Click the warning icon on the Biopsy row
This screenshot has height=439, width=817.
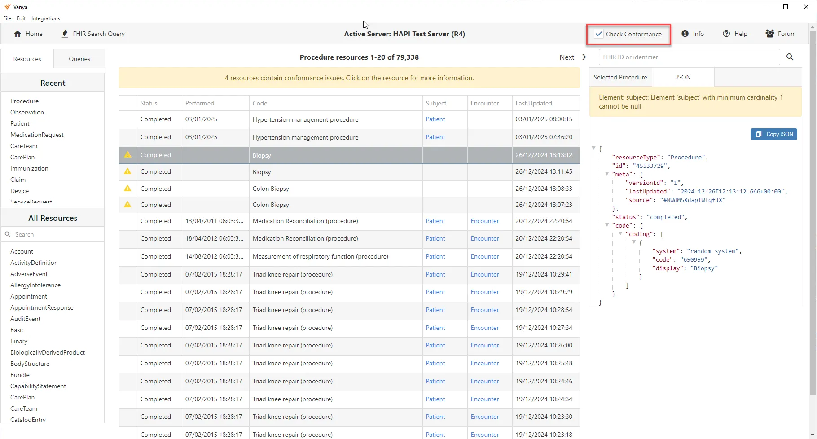point(127,155)
